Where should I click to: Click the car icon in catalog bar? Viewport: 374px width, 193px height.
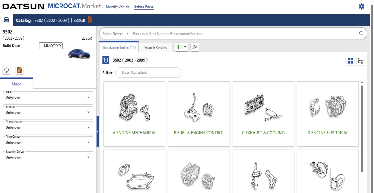pos(6,20)
